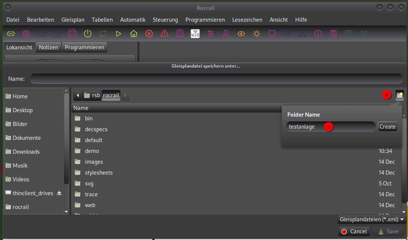Viewport: 408px width, 240px height.
Task: Toggle the green power button icon
Action: pyautogui.click(x=88, y=34)
